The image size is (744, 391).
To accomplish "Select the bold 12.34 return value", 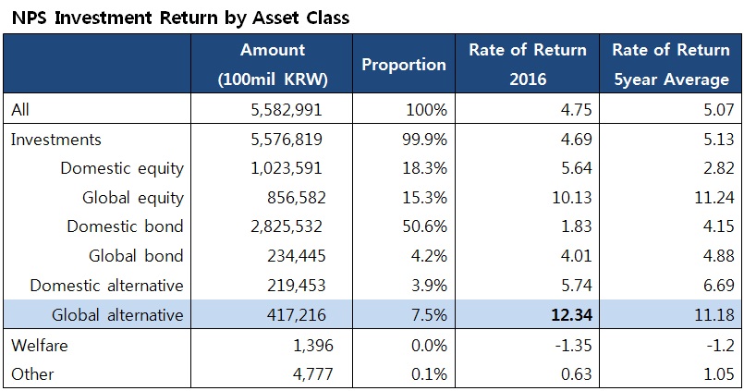I will pos(572,315).
